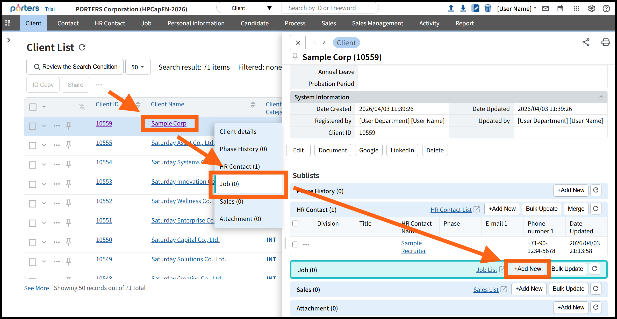
Task: Pin the Sample Corp row 10559
Action: [69, 125]
